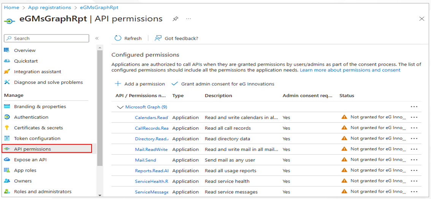Image resolution: width=431 pixels, height=199 pixels.
Task: Navigate to Expose an API
Action: 30,160
